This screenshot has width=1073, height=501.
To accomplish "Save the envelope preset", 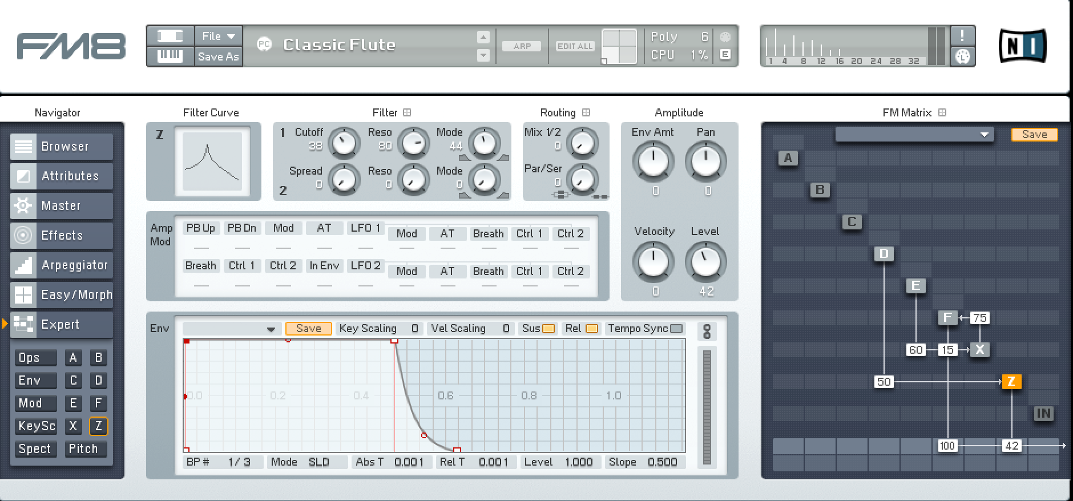I will click(308, 329).
